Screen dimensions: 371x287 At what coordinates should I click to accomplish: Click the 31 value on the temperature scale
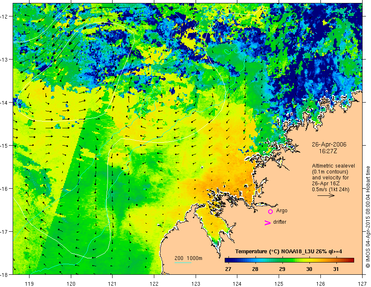tap(336, 269)
